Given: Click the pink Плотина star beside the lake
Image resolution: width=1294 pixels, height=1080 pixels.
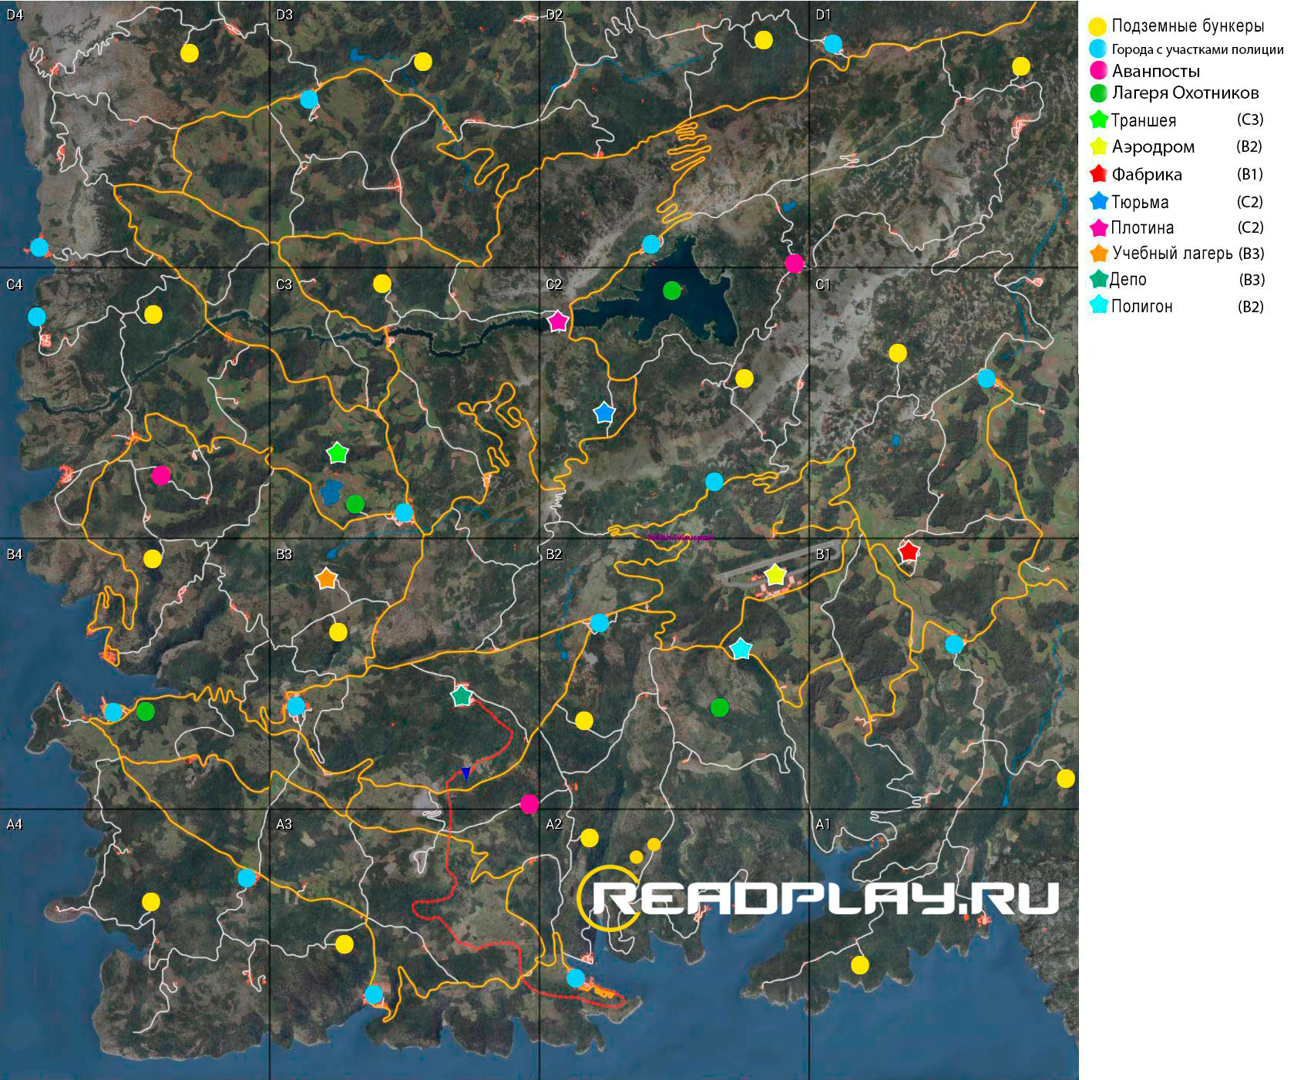Looking at the screenshot, I should coord(557,321).
